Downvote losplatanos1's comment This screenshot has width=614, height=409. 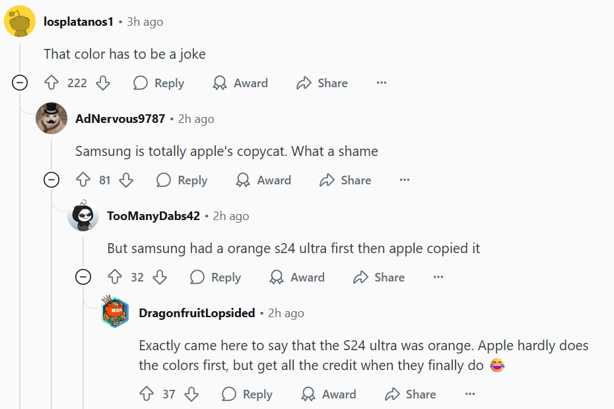[x=102, y=83]
